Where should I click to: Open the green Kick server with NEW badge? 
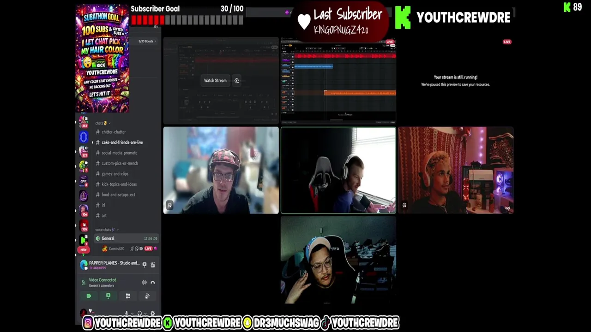click(84, 240)
